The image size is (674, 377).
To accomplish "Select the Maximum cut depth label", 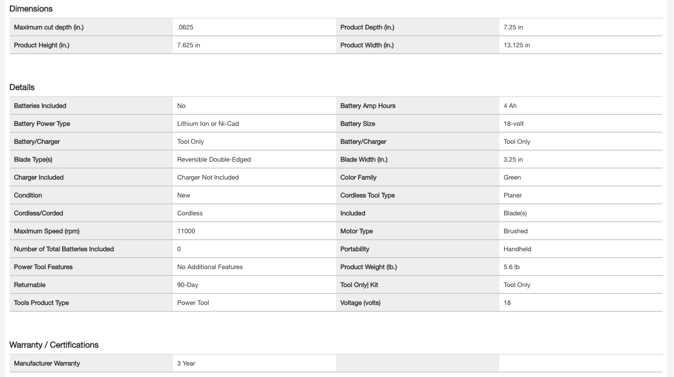I will 49,27.
